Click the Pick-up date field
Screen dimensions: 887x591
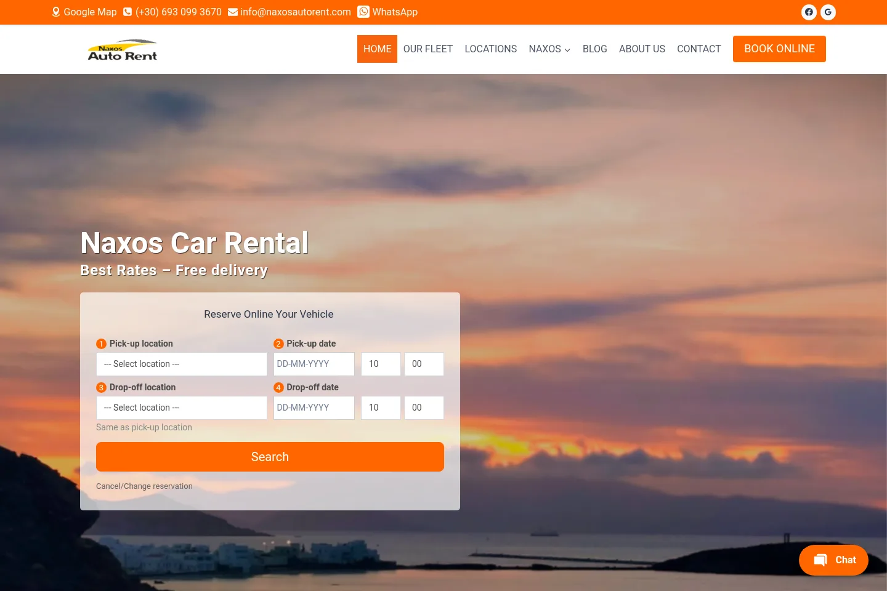[314, 364]
